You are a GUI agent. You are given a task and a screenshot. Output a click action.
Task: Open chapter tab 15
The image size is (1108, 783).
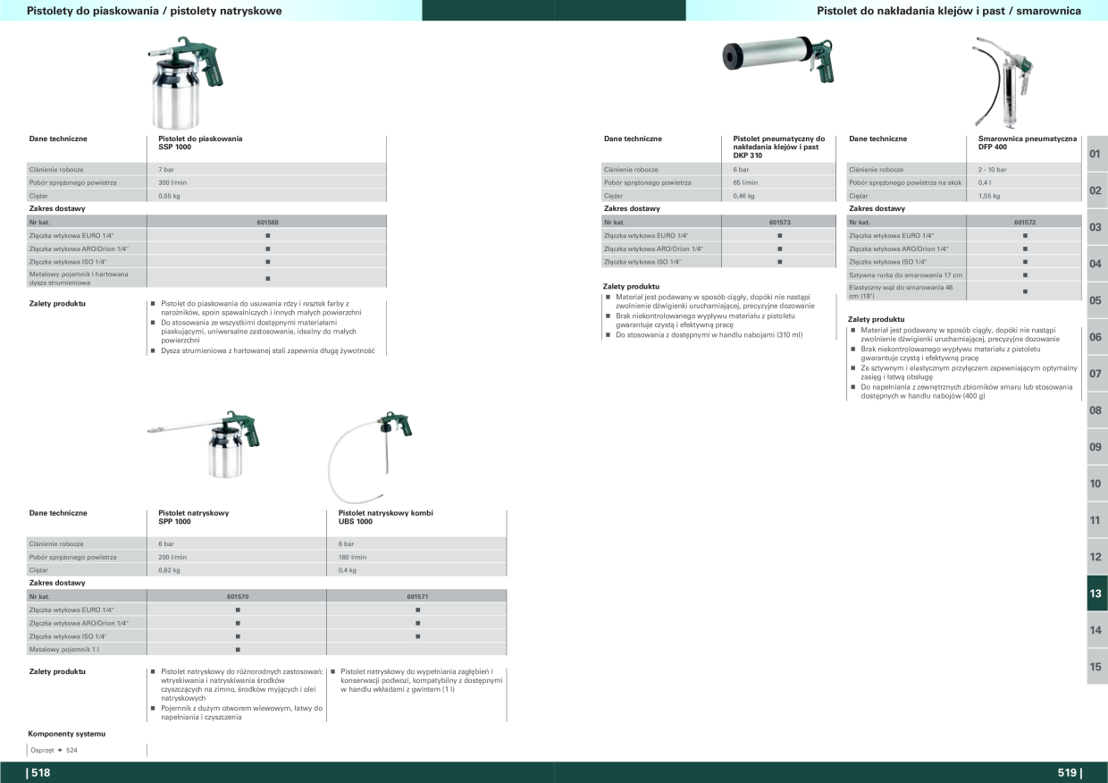[1096, 667]
